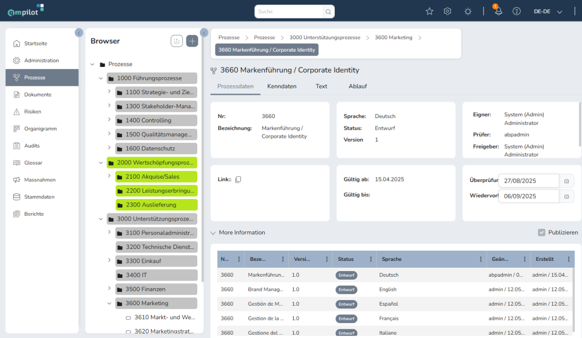Open the Ablauf tab
This screenshot has width=582, height=338.
[357, 86]
